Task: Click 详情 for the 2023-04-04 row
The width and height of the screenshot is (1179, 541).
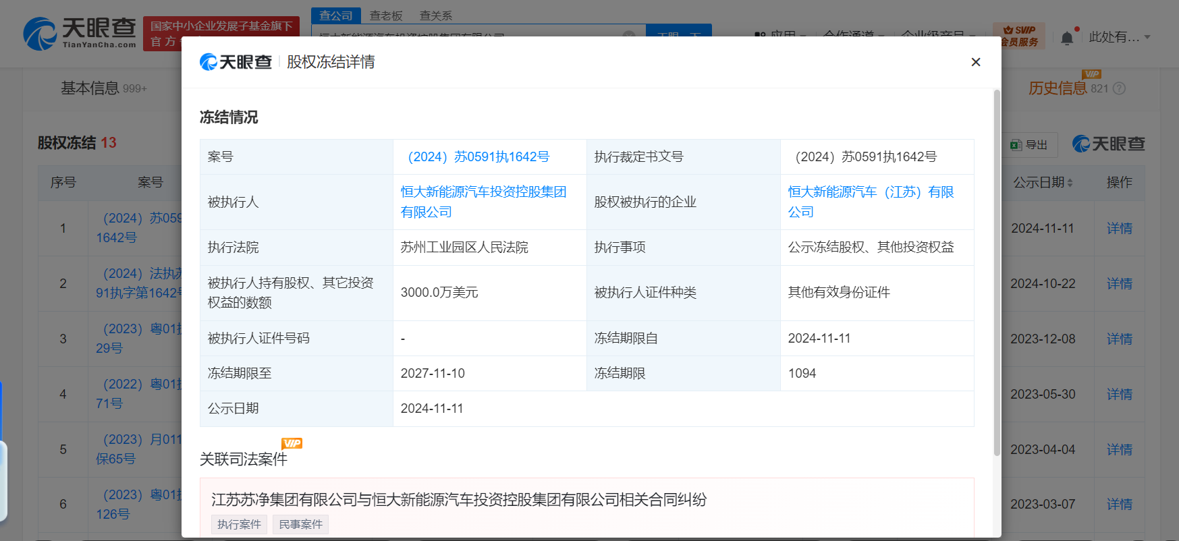Action: (x=1119, y=450)
